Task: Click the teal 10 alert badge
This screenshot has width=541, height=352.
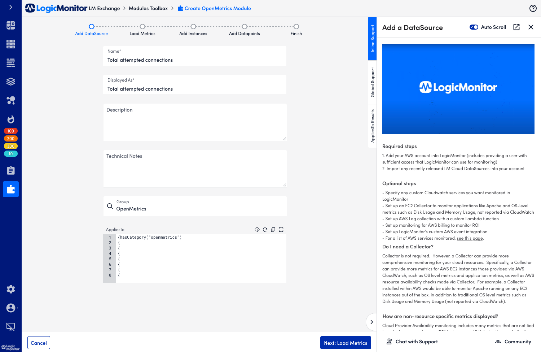Action: tap(11, 154)
